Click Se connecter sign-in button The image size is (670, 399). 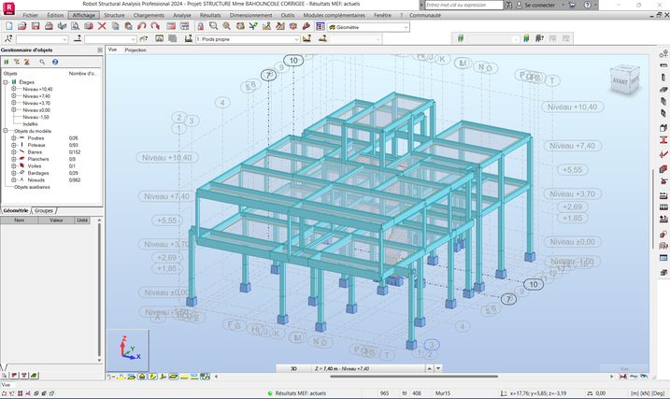[x=538, y=5]
